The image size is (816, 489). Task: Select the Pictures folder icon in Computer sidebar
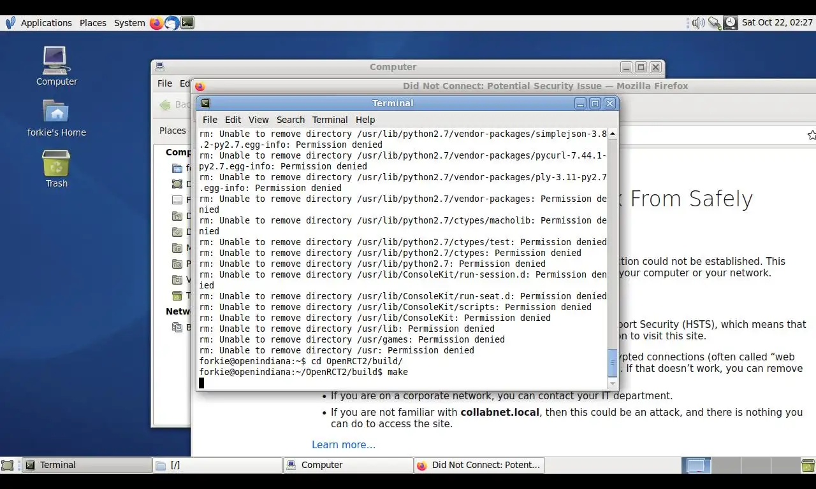point(177,264)
